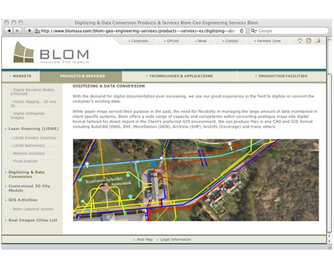334x267 pixels.
Task: Go to Partners Zone link
Action: point(269,41)
